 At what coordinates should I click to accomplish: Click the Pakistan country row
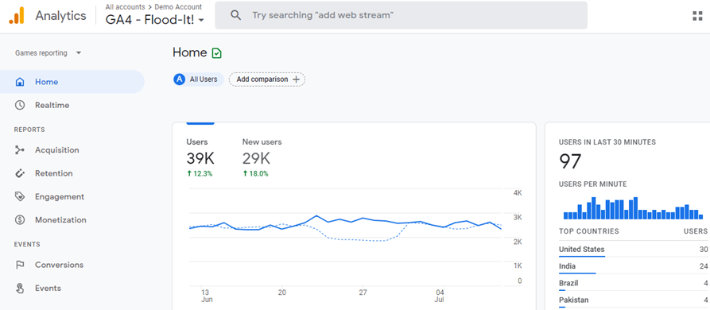[x=633, y=300]
